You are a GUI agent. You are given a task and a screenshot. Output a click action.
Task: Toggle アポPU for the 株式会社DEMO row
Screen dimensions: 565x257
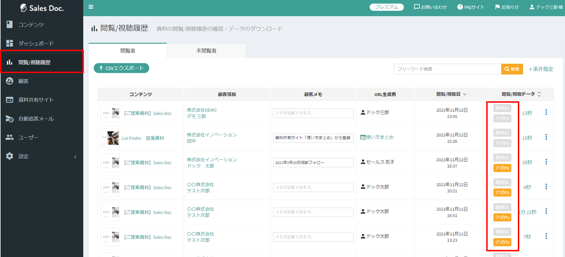[x=502, y=118]
